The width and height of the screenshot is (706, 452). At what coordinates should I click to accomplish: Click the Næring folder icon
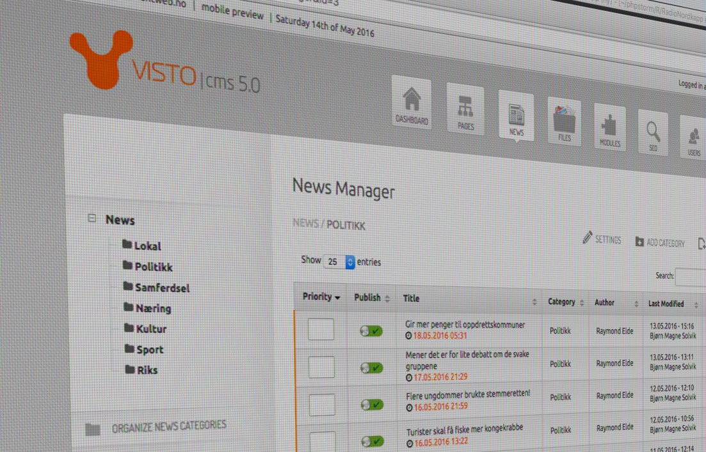click(x=129, y=307)
